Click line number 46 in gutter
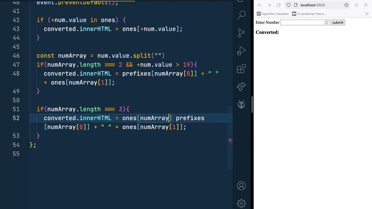The image size is (372, 209). [x=16, y=56]
